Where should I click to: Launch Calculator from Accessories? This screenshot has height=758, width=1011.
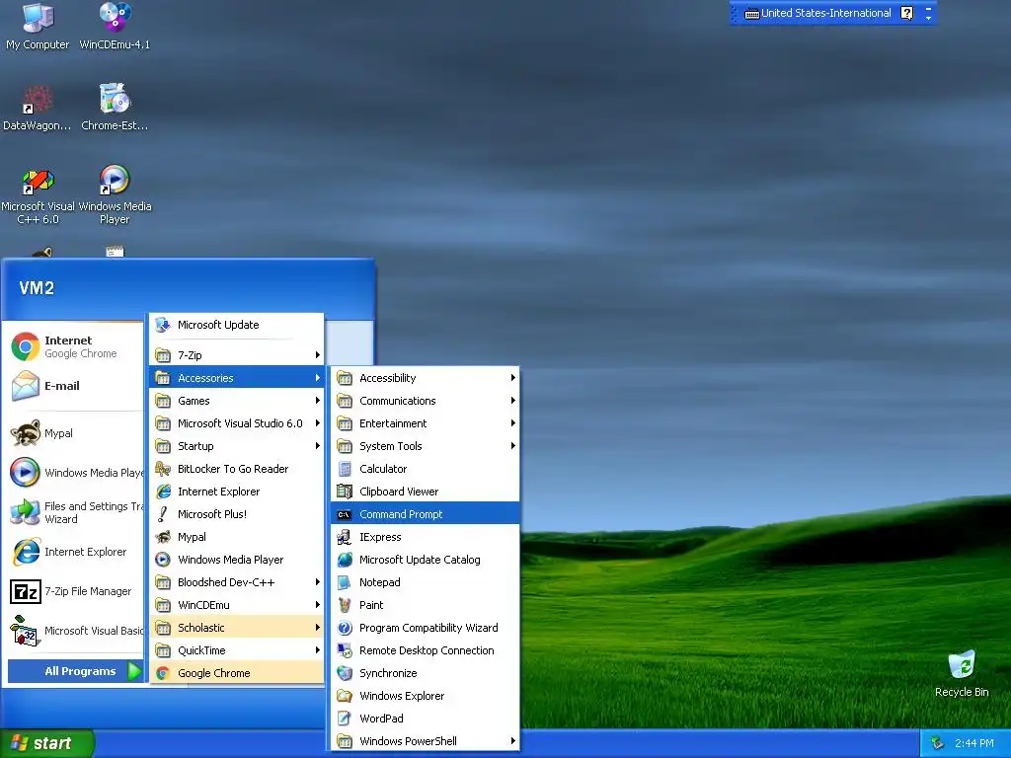point(425,469)
